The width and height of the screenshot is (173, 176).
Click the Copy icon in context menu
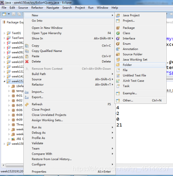point(27,46)
